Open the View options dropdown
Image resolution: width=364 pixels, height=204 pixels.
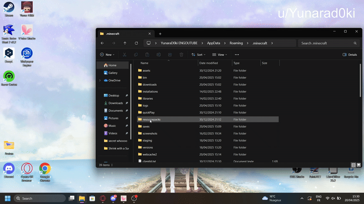(220, 54)
